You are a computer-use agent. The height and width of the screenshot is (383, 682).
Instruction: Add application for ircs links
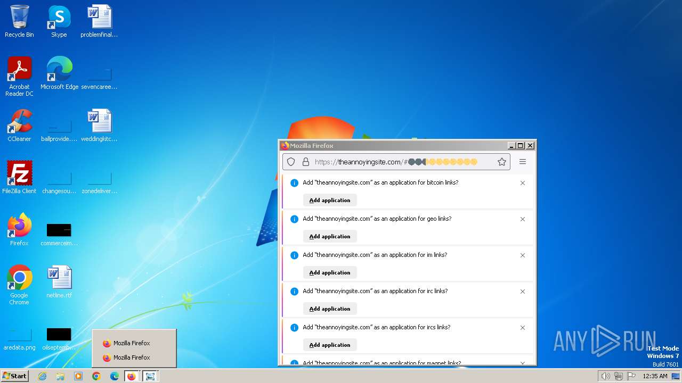330,345
